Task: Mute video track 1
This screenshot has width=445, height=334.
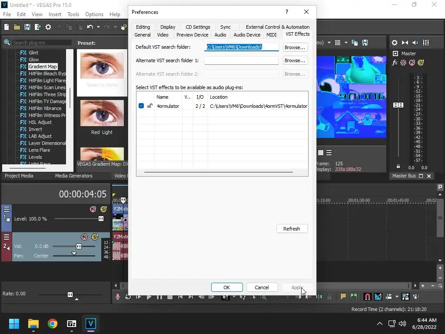Action: (93, 209)
